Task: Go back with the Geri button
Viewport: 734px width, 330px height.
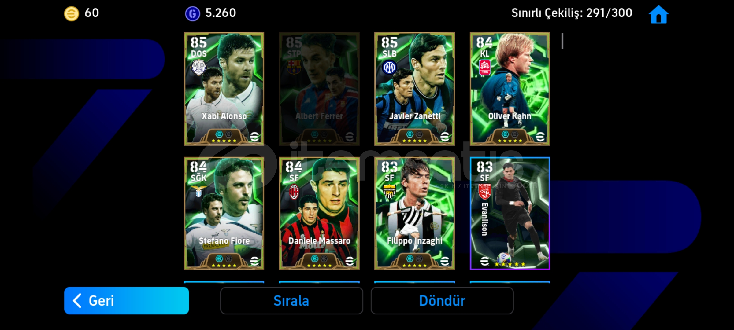Action: [x=127, y=301]
